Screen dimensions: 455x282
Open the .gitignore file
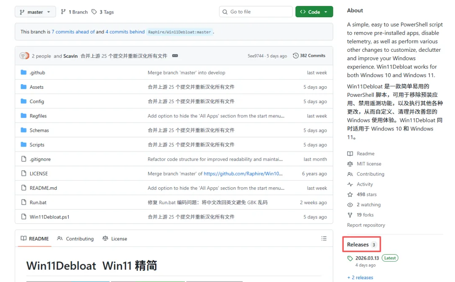(40, 159)
